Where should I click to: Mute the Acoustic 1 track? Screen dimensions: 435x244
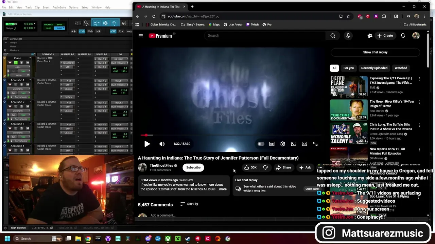28,85
